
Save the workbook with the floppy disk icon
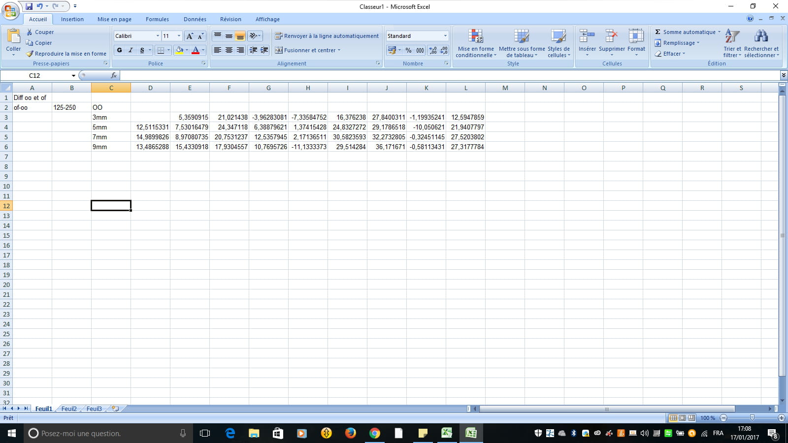[x=29, y=6]
